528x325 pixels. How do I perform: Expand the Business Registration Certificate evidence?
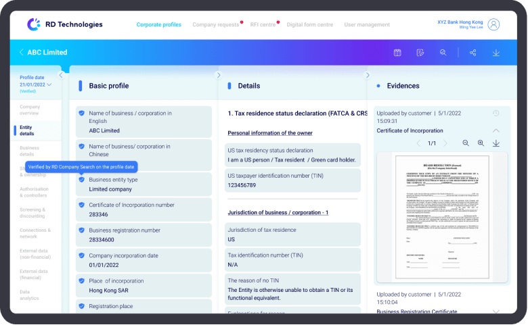point(496,311)
